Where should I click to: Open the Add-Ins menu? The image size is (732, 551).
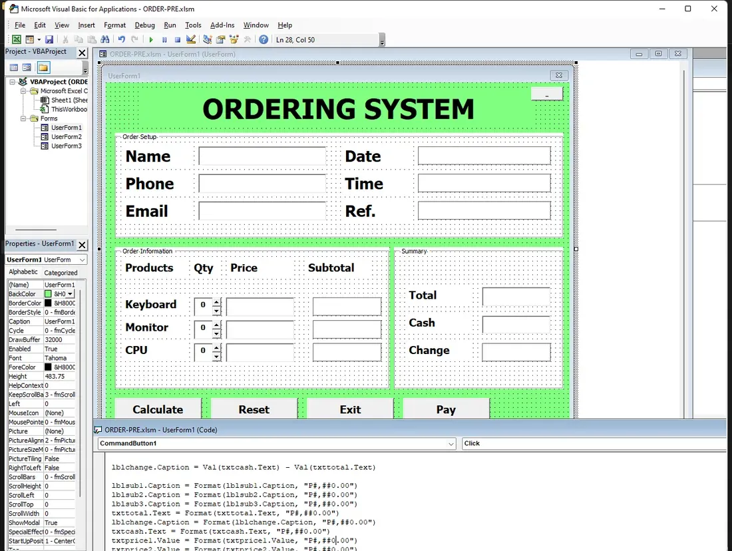(x=222, y=25)
